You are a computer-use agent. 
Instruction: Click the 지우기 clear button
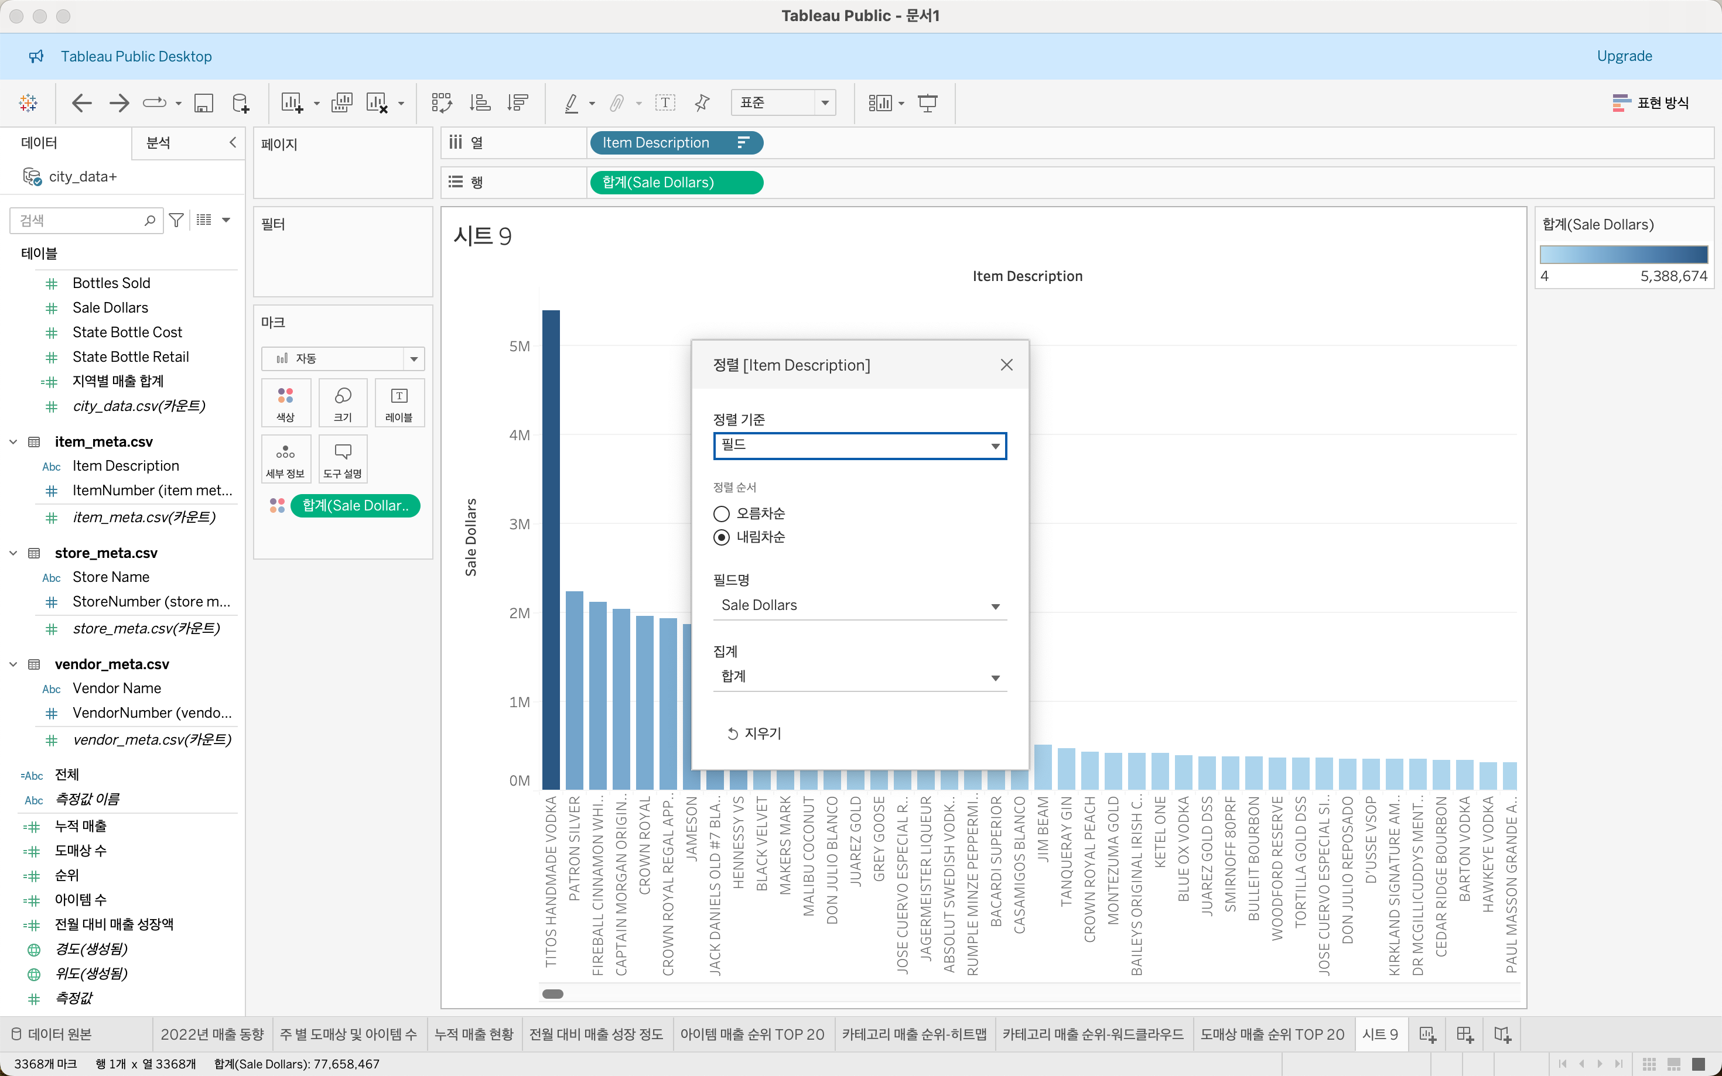(754, 733)
